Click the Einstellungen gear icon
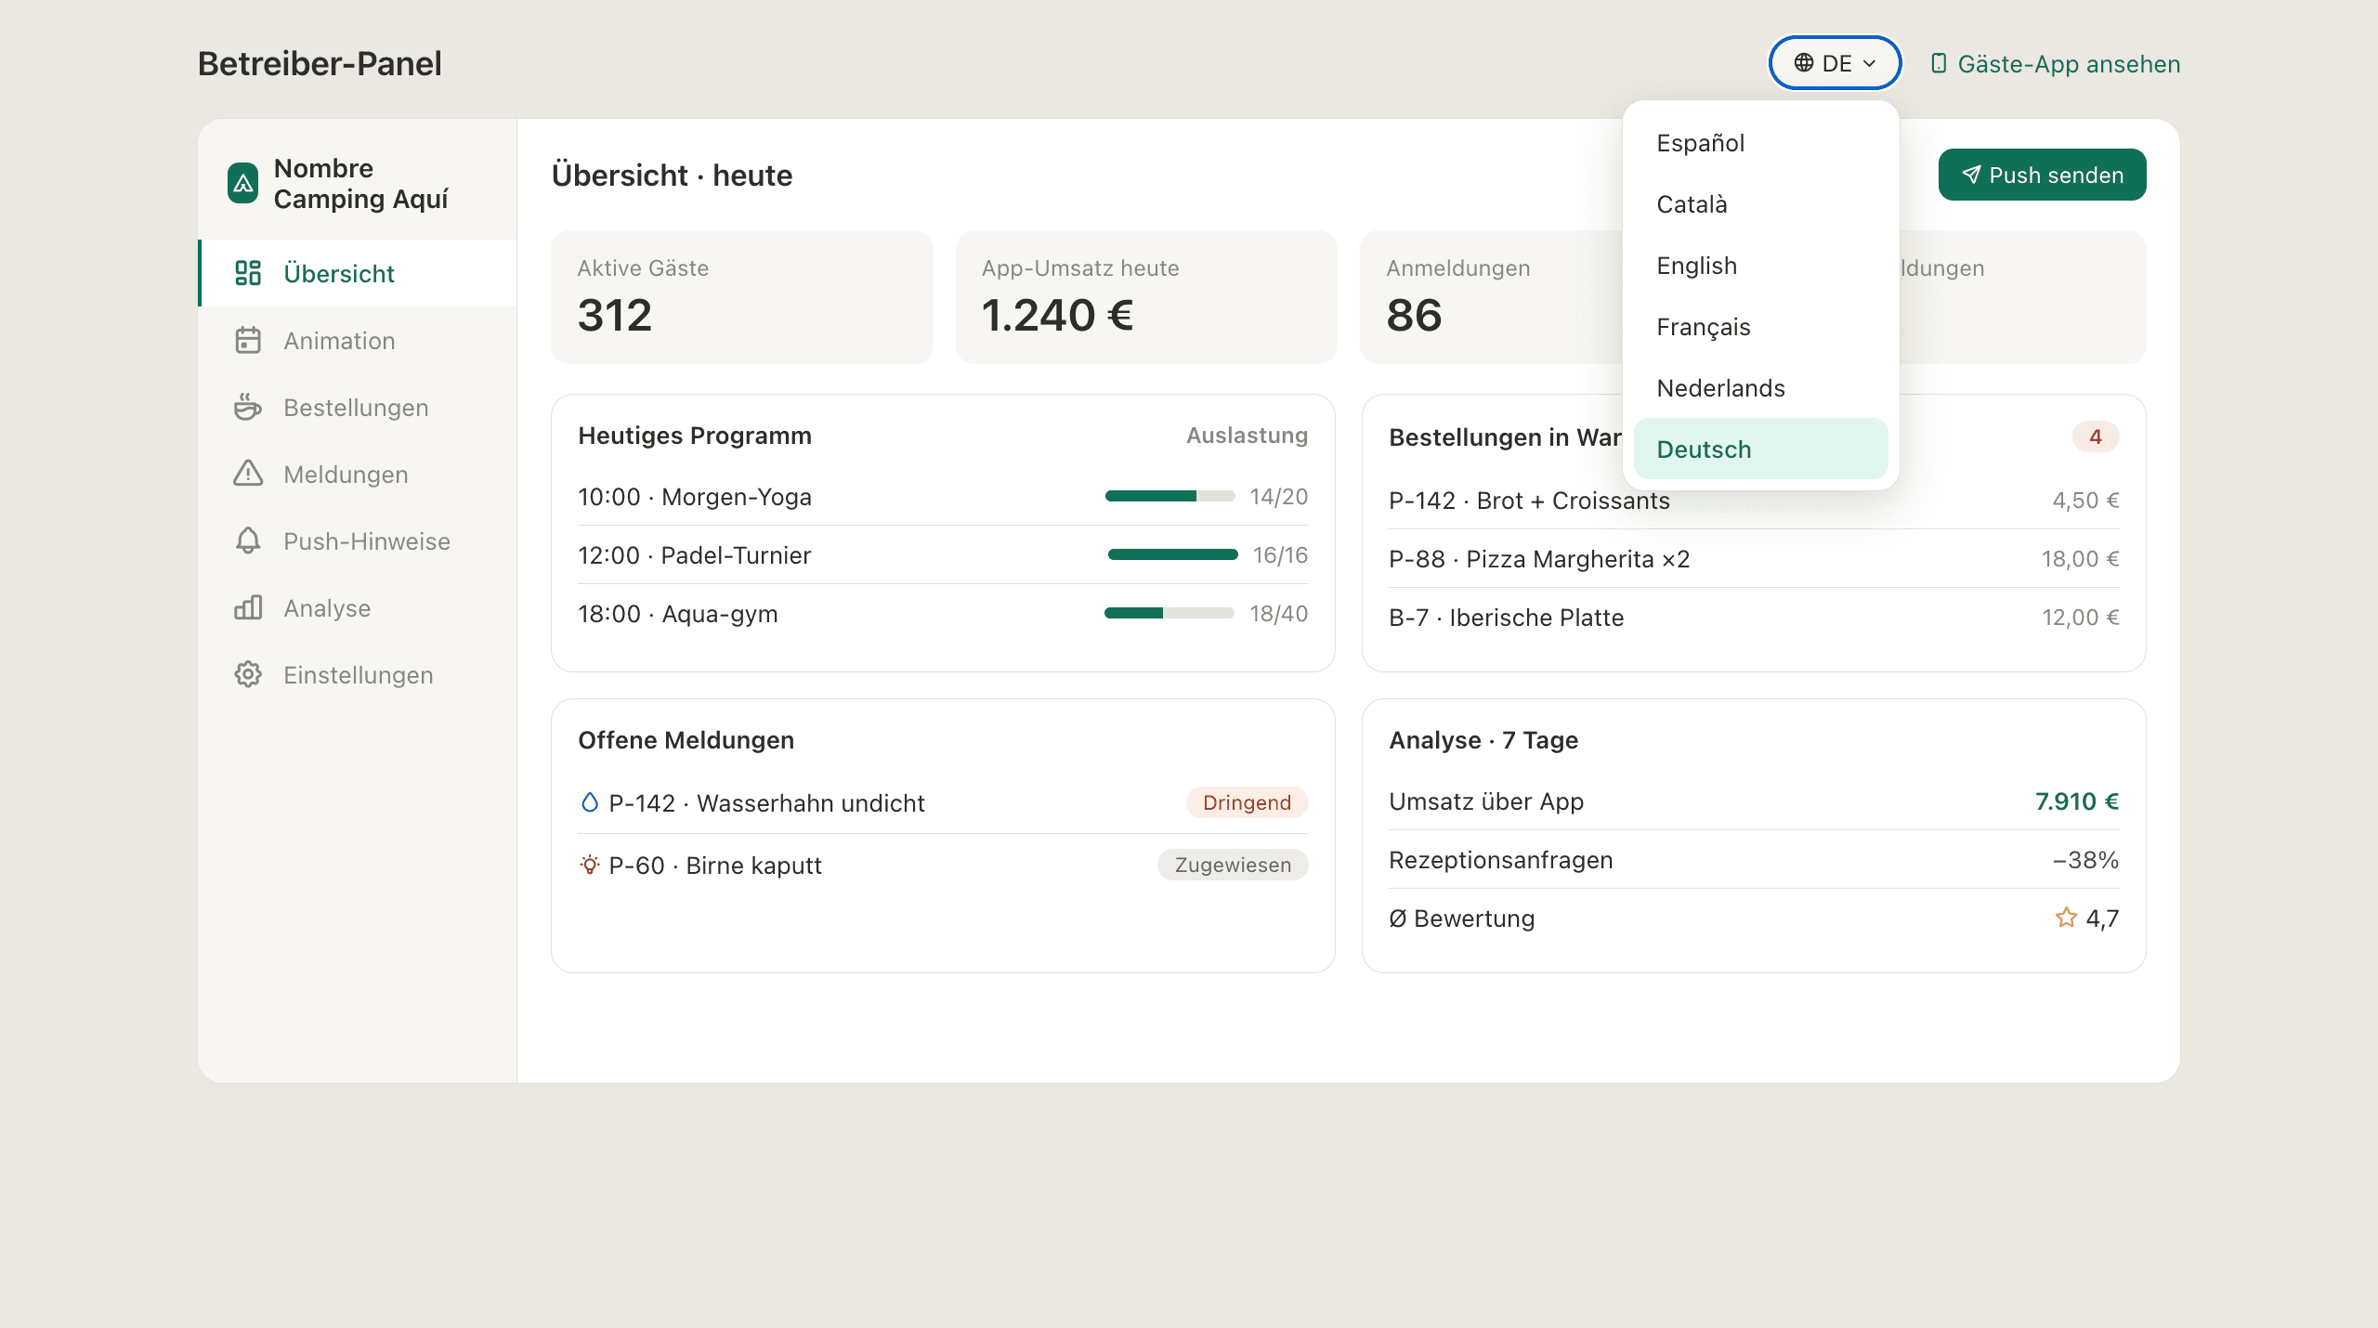Screen dimensions: 2378x1328 click(248, 674)
